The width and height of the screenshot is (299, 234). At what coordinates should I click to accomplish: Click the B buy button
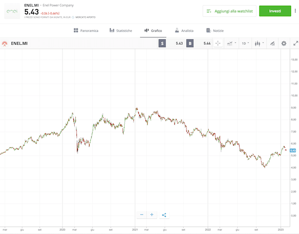[190, 43]
